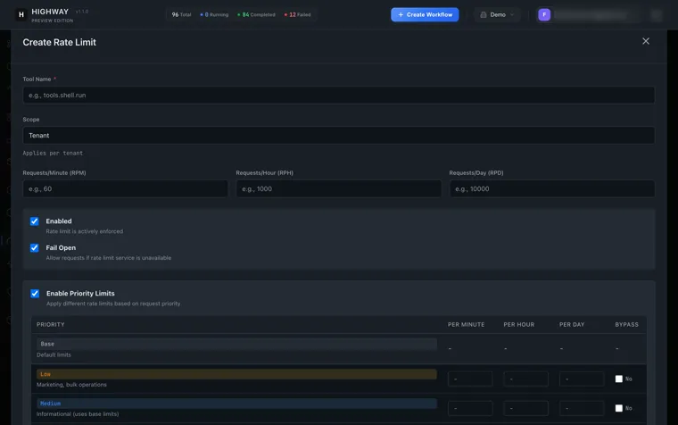The height and width of the screenshot is (425, 678).
Task: Click Medium priority Per Day field
Action: [582, 408]
